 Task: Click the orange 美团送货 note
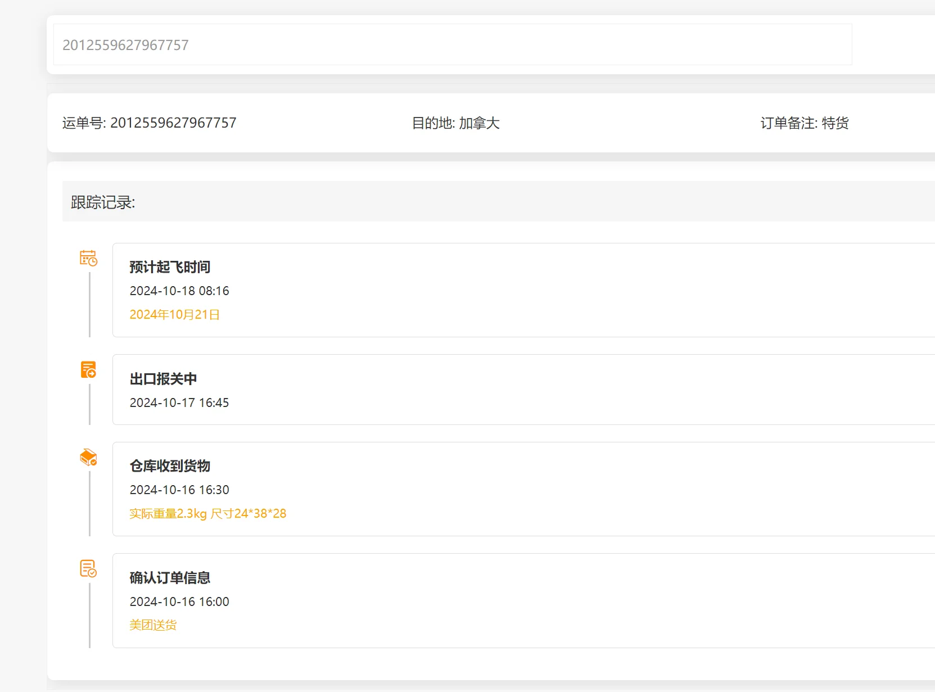coord(153,625)
